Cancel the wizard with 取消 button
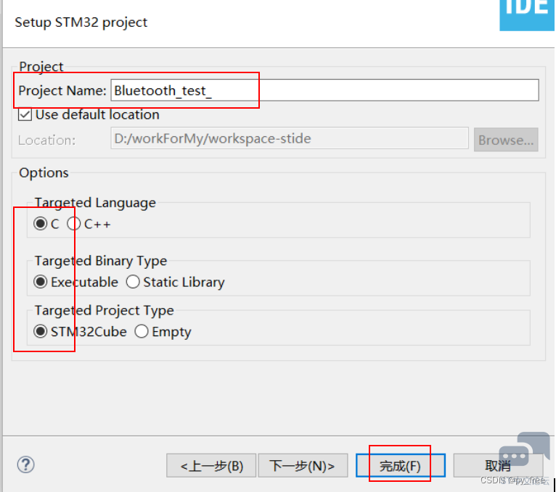The width and height of the screenshot is (556, 492). (x=498, y=466)
